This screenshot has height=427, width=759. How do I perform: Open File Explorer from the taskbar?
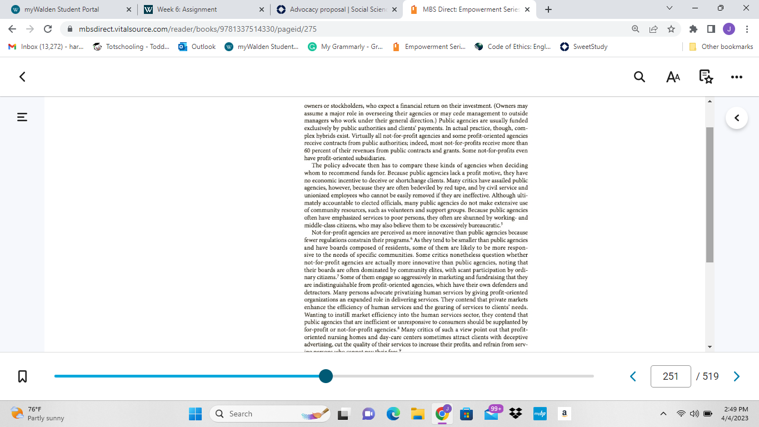(x=417, y=414)
